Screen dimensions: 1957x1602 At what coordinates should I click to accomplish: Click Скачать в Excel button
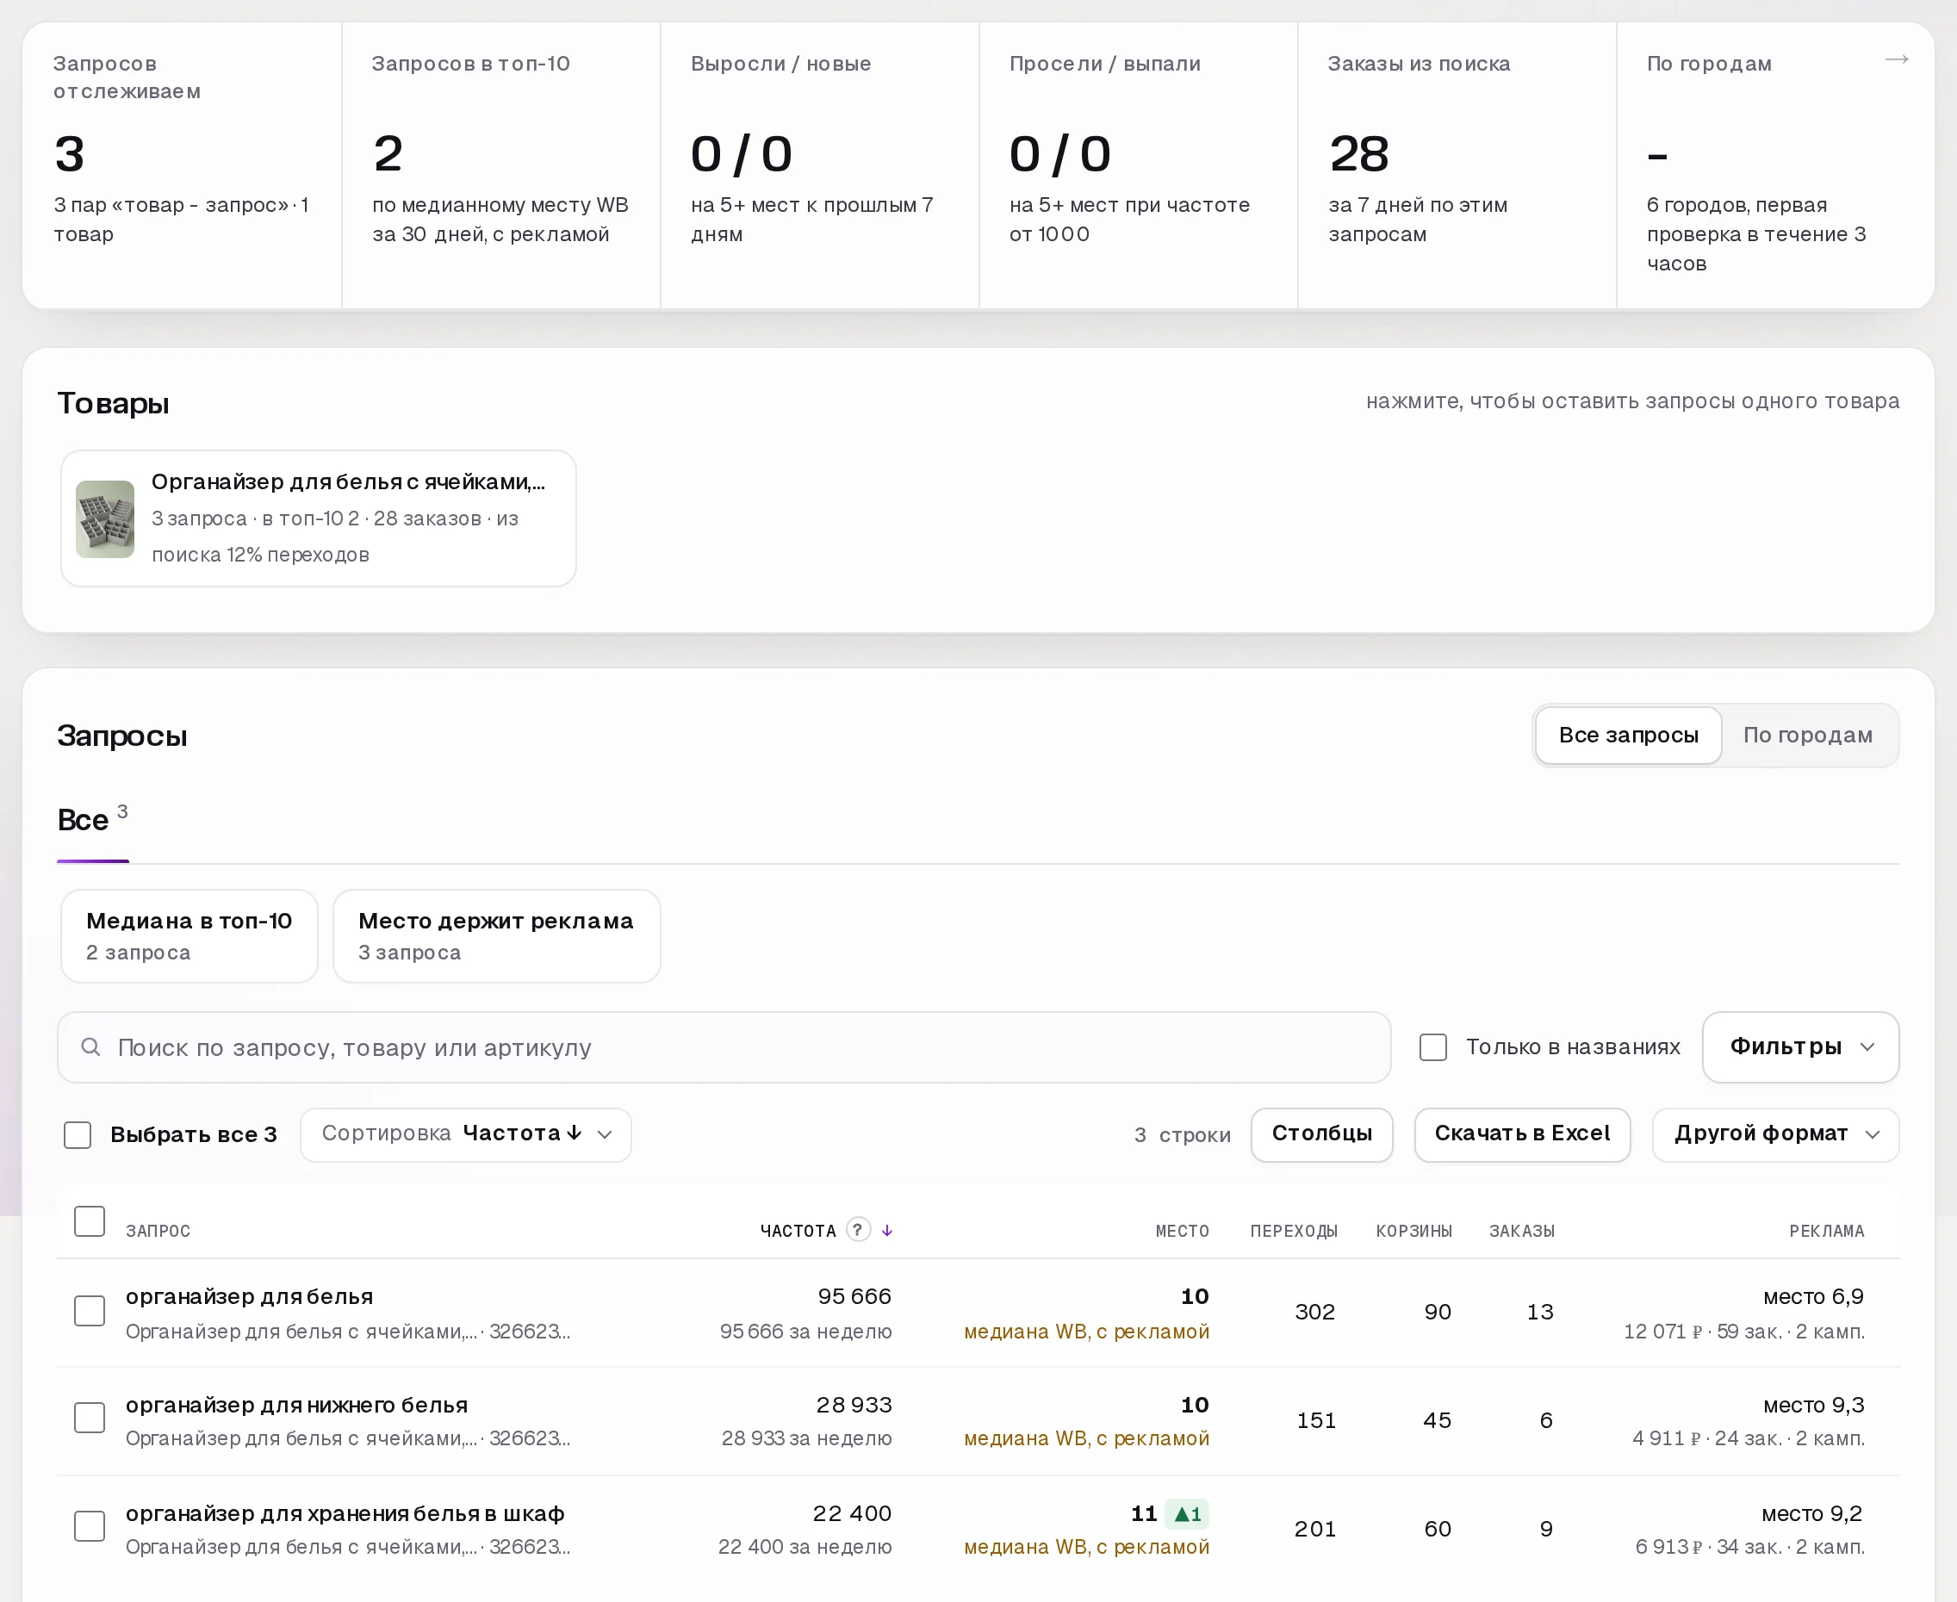pyautogui.click(x=1522, y=1134)
